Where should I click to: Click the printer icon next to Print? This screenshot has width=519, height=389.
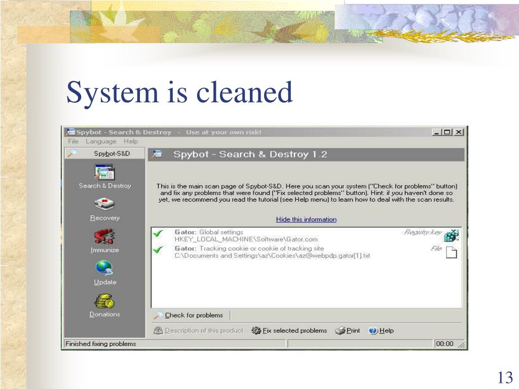(340, 331)
